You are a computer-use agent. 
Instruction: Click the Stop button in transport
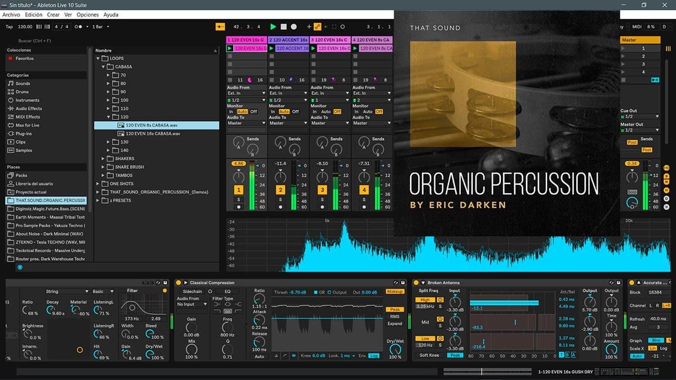click(x=284, y=26)
